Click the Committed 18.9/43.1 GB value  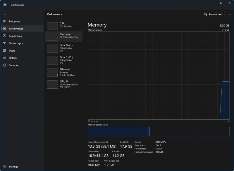point(98,156)
